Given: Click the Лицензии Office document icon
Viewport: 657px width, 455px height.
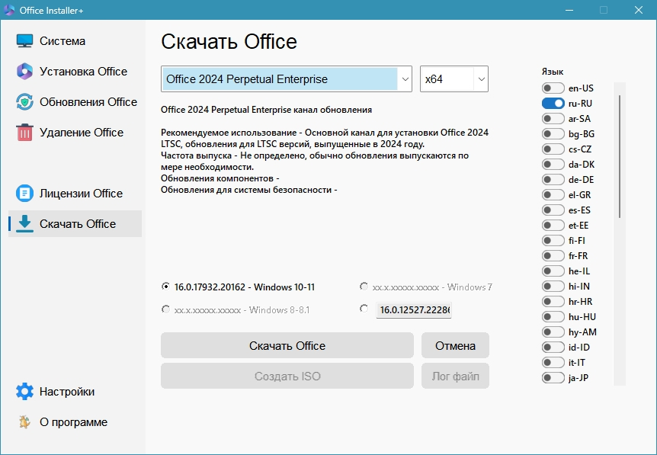Looking at the screenshot, I should tap(25, 194).
